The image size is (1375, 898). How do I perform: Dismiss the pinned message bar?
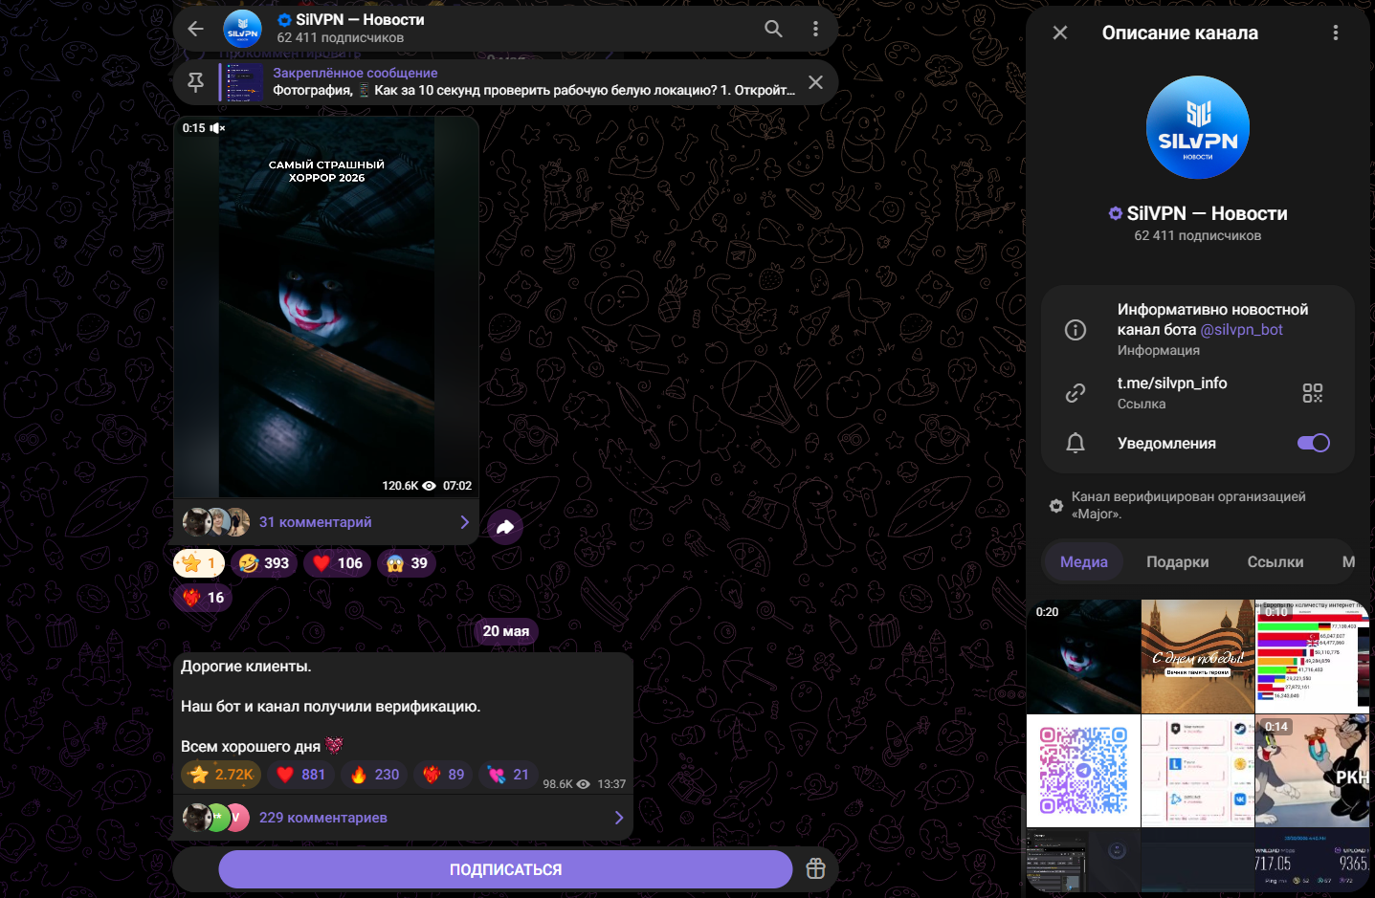click(815, 82)
